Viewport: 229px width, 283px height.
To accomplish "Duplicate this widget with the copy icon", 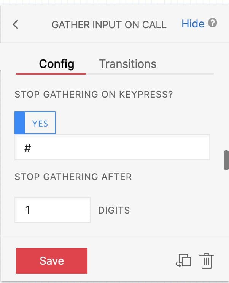I will 183,261.
